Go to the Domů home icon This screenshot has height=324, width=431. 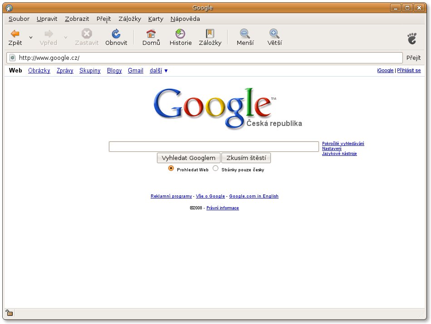click(x=151, y=34)
